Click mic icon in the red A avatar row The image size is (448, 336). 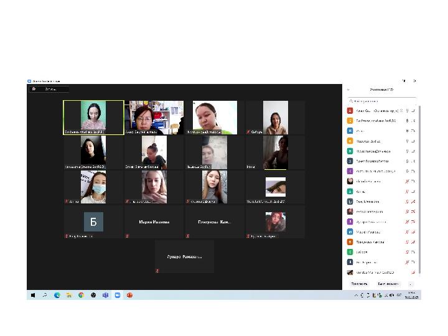(x=407, y=111)
